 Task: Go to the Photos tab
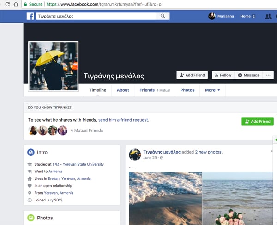[x=187, y=90]
